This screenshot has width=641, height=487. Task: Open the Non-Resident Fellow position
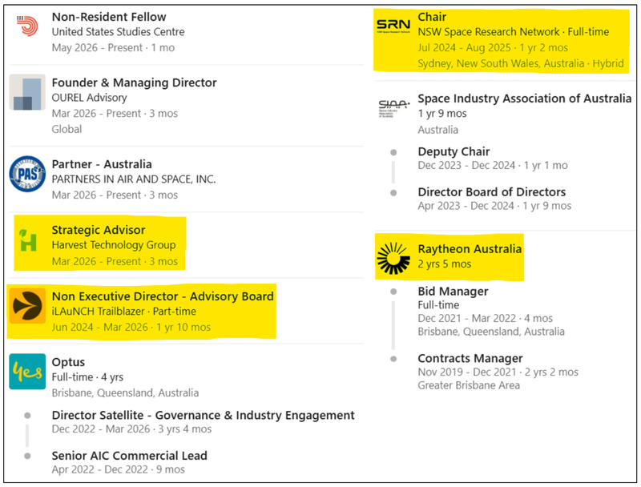109,17
